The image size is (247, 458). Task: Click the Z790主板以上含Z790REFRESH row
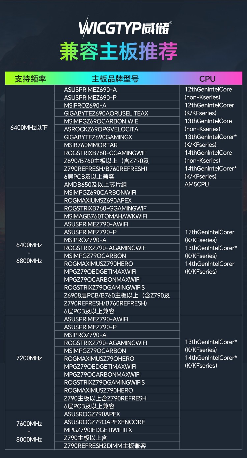[x=117, y=398]
